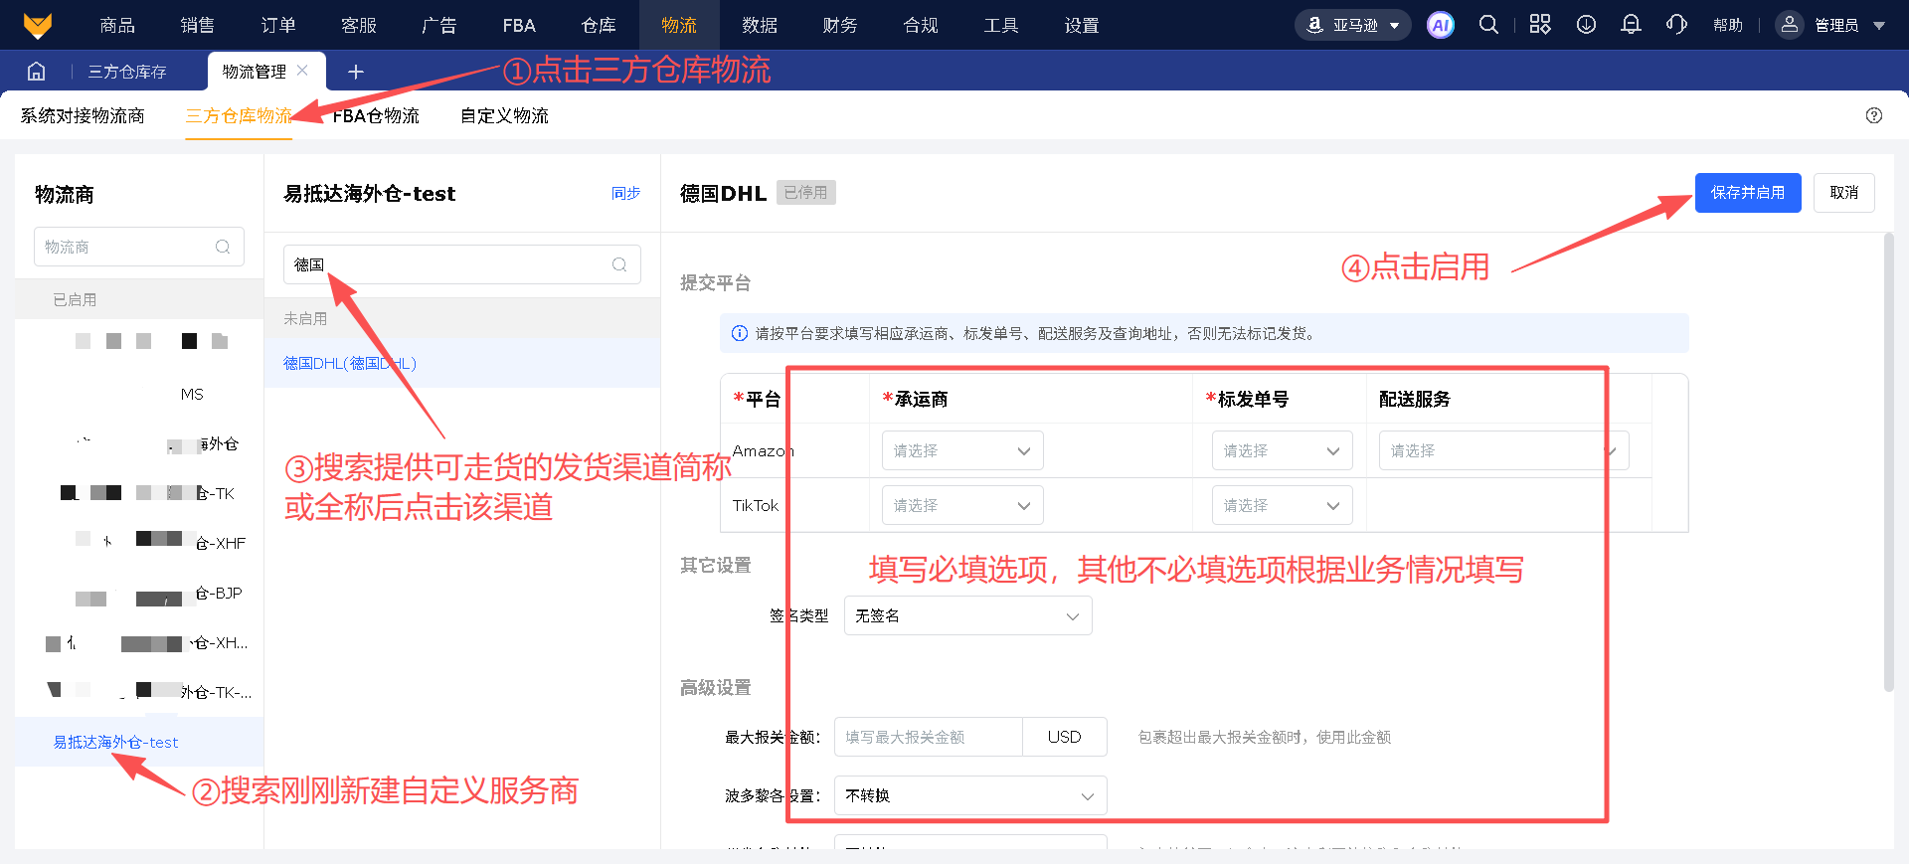Close the 物流管理 tab
Screen dimensions: 1909x864
point(302,71)
